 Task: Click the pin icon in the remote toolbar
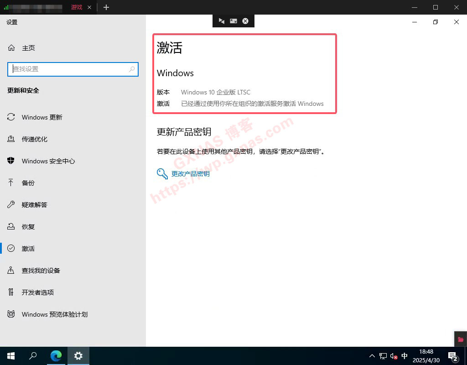click(221, 21)
